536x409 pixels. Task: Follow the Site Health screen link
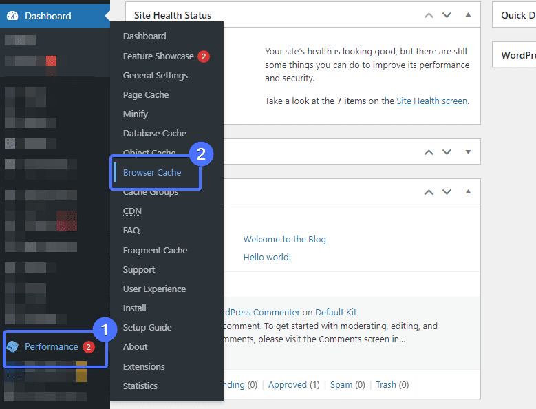coord(431,101)
